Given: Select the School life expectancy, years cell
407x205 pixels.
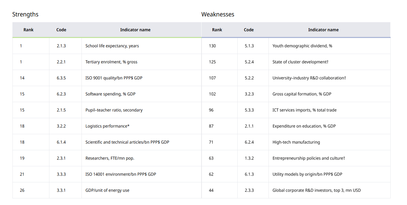Looking at the screenshot, I should [x=112, y=46].
